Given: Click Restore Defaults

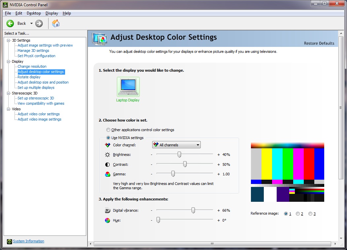Looking at the screenshot, I should tap(319, 43).
